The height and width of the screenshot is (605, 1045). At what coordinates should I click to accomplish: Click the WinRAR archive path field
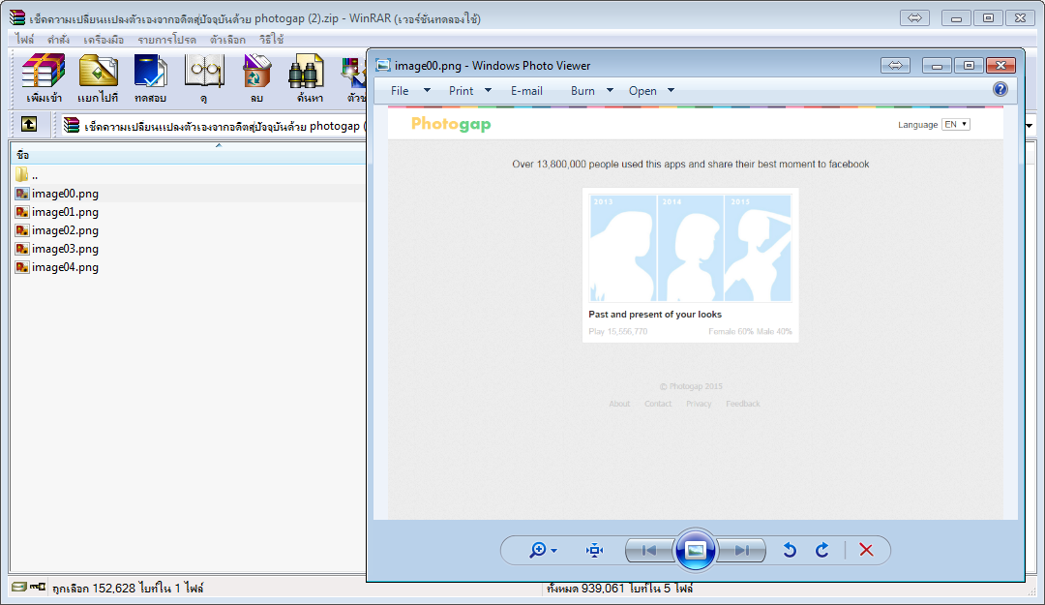(213, 126)
